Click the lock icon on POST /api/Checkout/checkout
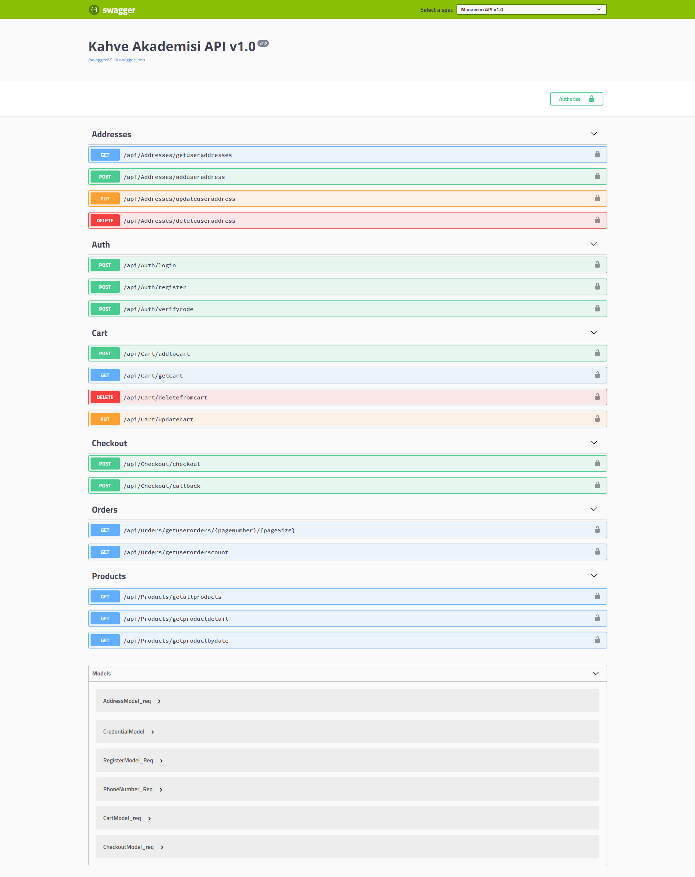695x877 pixels. pyautogui.click(x=597, y=463)
